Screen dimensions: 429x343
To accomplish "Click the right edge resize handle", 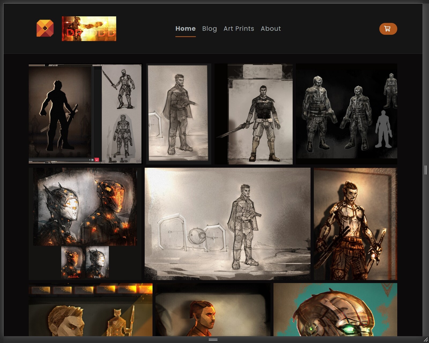I will (426, 170).
